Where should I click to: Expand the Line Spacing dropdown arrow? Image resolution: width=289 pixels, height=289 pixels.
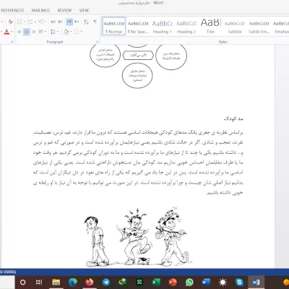point(58,32)
